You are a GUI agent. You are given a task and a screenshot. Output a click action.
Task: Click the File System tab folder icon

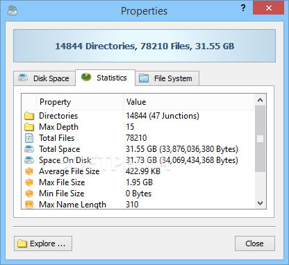coord(144,78)
